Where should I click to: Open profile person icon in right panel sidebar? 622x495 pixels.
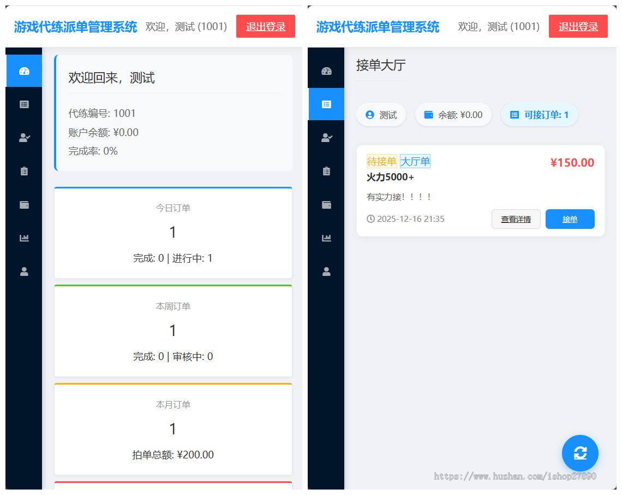[326, 272]
